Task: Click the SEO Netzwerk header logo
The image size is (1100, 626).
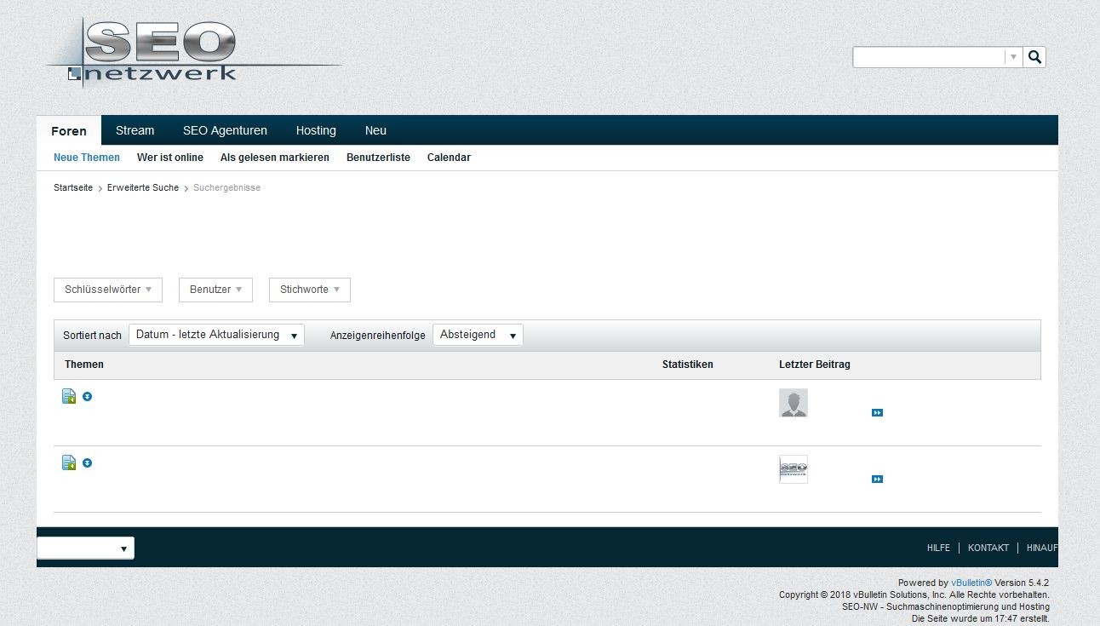Action: 162,53
